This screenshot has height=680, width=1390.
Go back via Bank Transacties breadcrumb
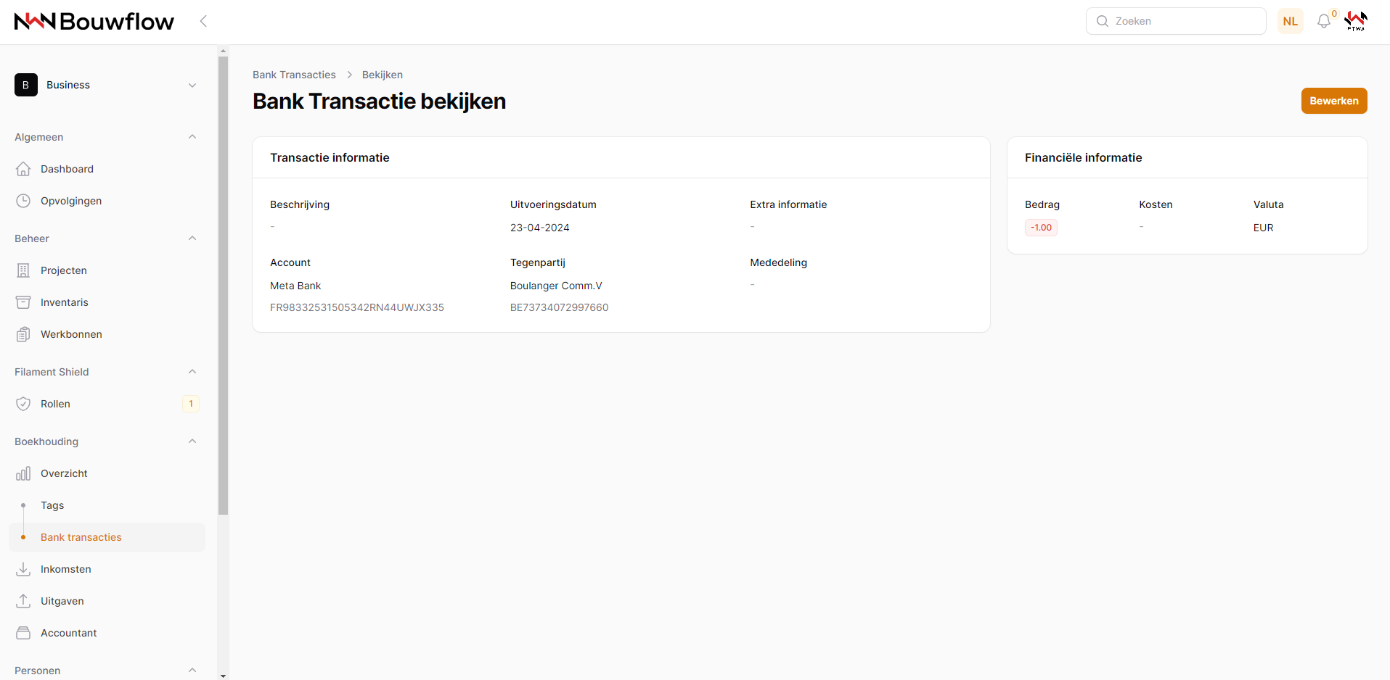[x=294, y=75]
